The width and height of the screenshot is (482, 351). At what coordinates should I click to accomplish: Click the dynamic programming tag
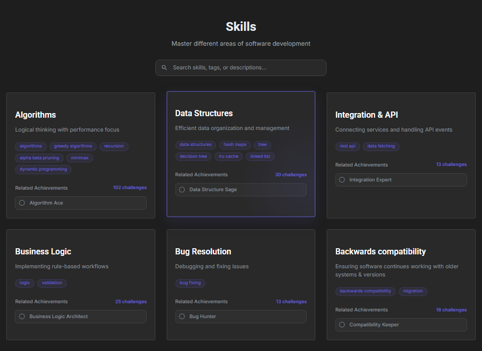(43, 169)
